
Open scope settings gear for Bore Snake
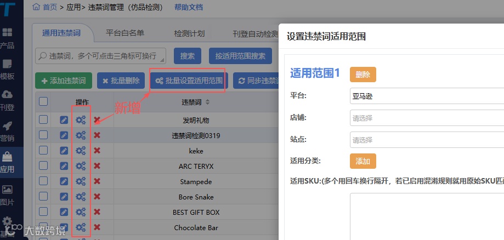[x=81, y=197]
